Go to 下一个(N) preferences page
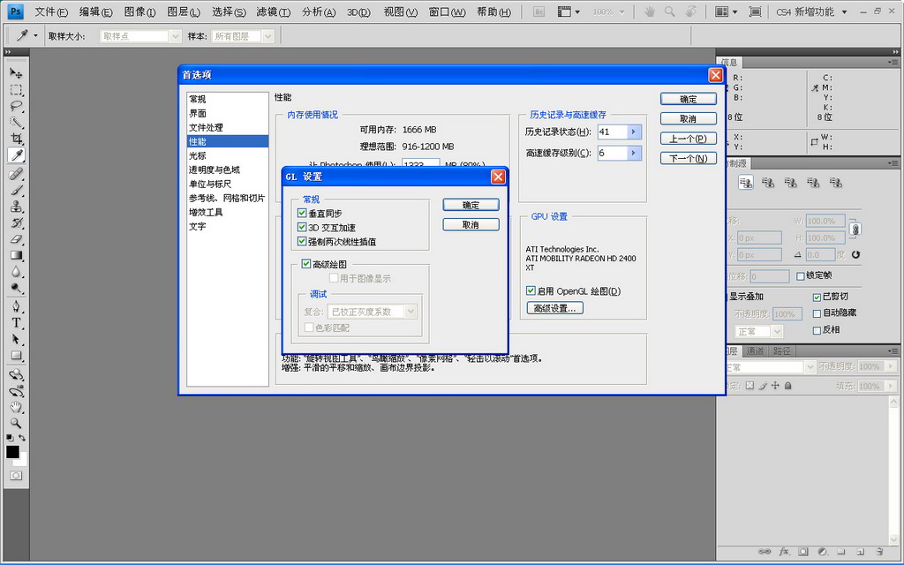The height and width of the screenshot is (565, 904). (689, 159)
